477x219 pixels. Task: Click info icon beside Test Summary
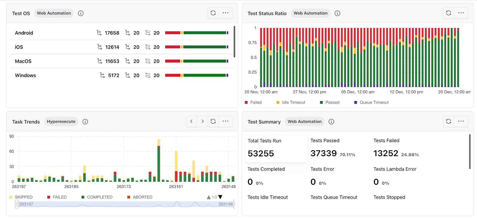pyautogui.click(x=331, y=122)
